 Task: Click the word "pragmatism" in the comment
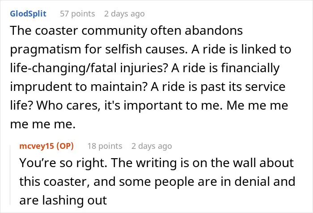[46, 50]
